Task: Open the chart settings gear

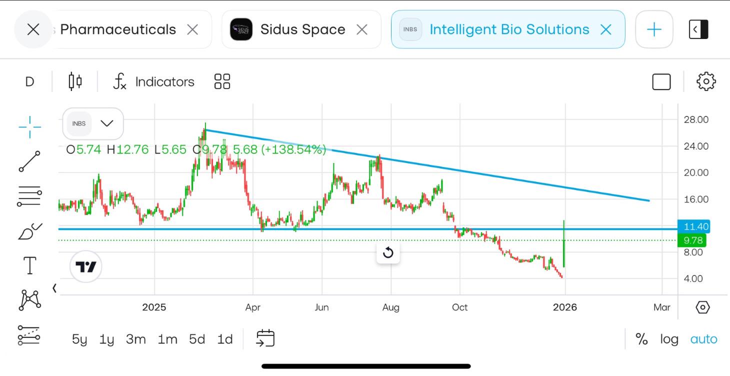Action: [x=705, y=81]
